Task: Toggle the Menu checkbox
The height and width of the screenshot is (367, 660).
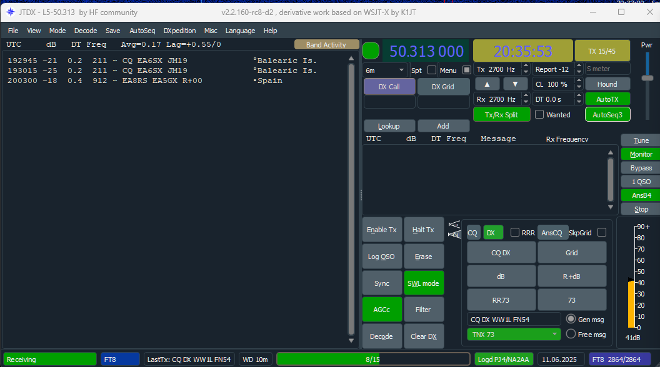Action: click(466, 70)
